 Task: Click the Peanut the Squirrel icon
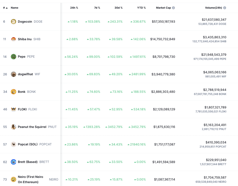coord(13,127)
